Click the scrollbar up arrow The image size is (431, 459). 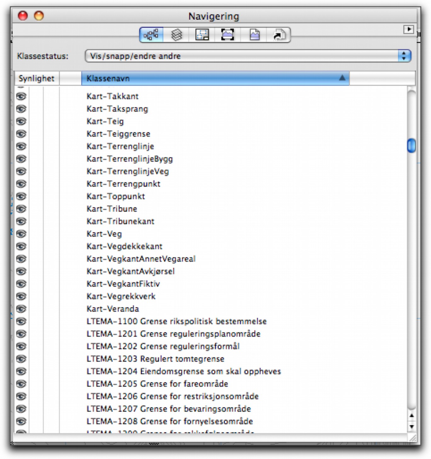411,416
